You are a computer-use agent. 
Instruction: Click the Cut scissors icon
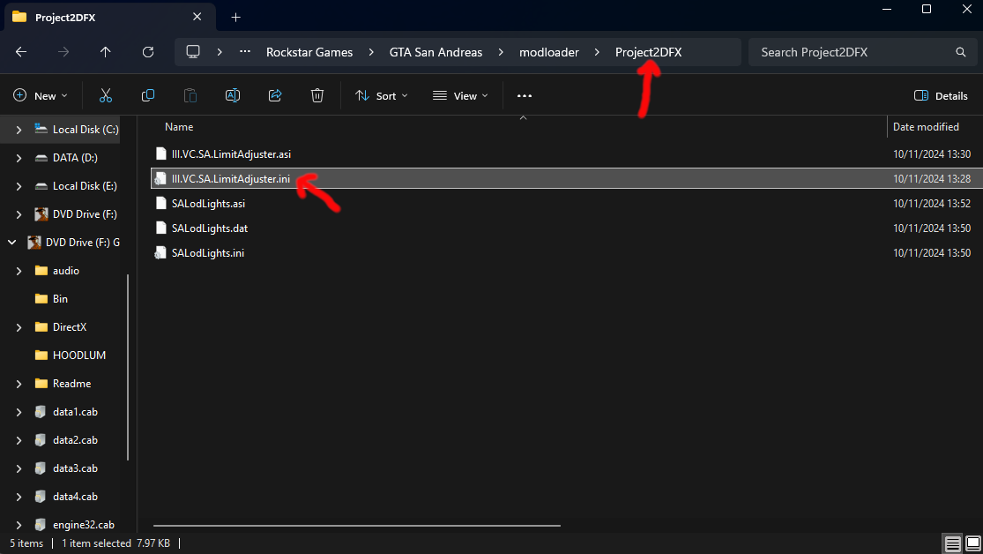pyautogui.click(x=105, y=95)
